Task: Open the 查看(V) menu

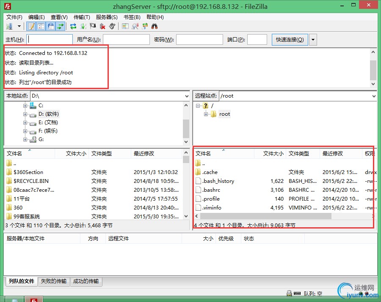Action: coord(59,17)
